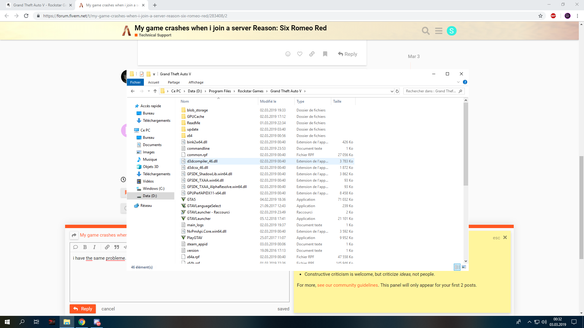Open Quick Access Toolbar customize dropdown
The image size is (584, 328).
[154, 74]
